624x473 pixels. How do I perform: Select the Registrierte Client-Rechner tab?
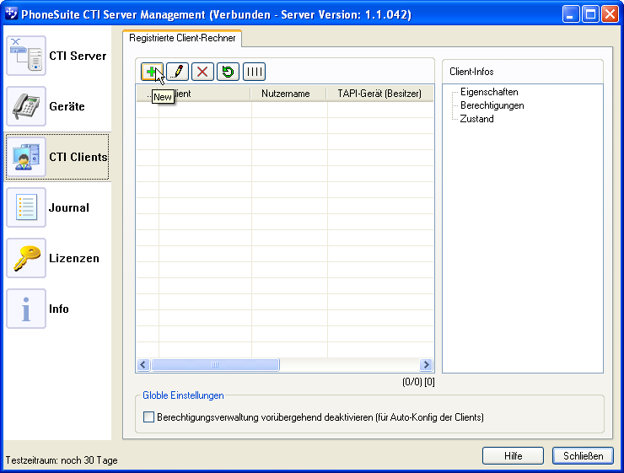182,38
